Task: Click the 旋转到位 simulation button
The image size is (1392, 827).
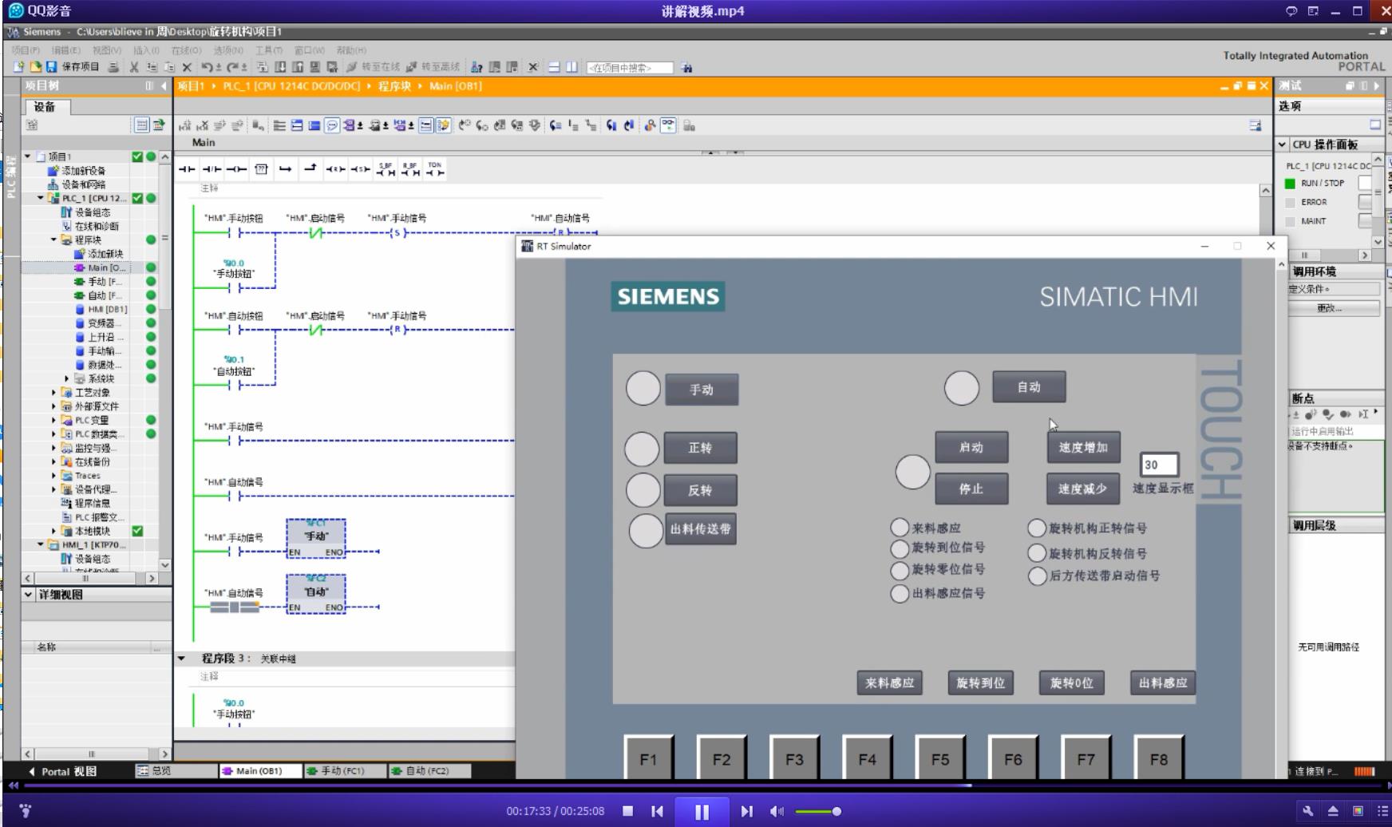Action: pos(980,683)
